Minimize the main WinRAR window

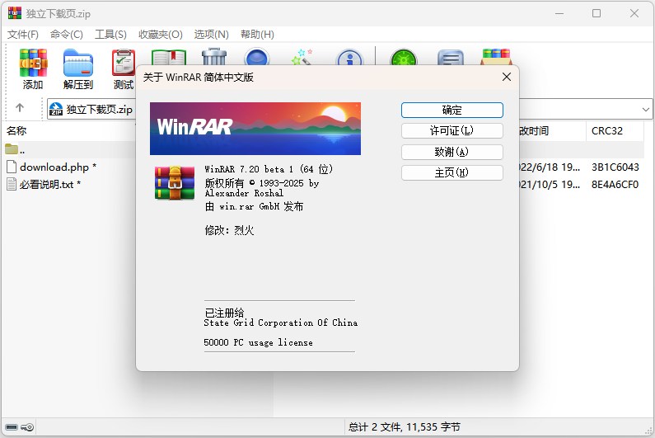point(559,13)
